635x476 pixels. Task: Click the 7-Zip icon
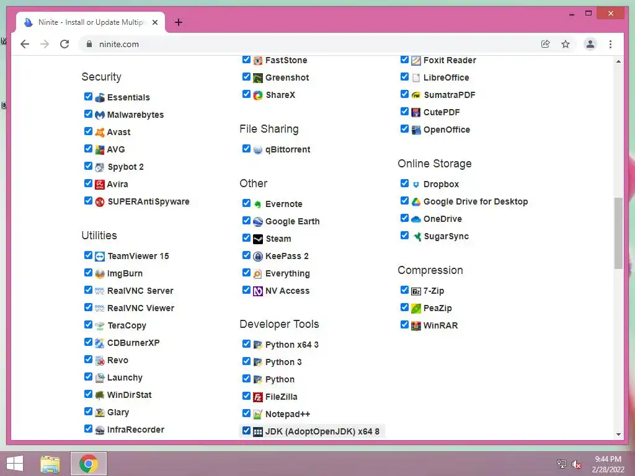[x=416, y=291]
